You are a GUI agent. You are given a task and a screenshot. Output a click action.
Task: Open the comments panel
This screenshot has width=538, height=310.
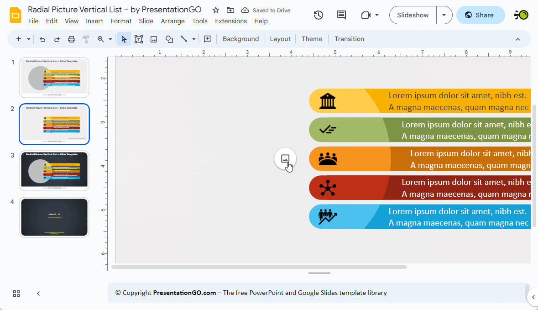tap(341, 15)
